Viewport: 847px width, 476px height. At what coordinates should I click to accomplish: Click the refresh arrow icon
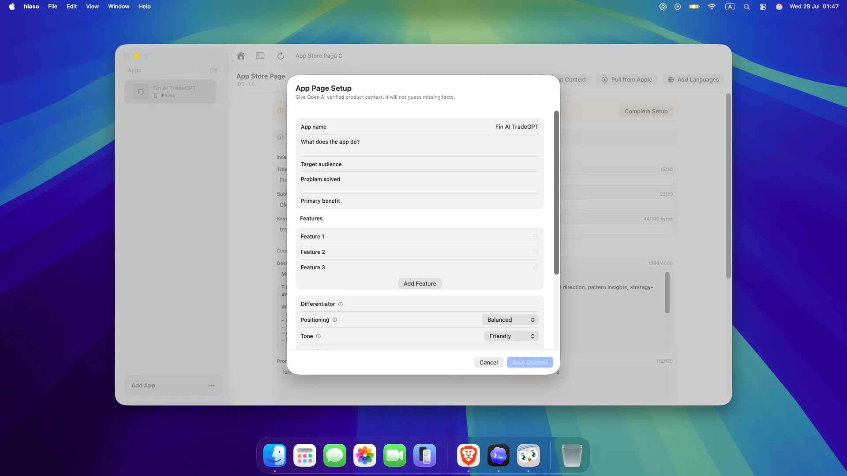pyautogui.click(x=280, y=56)
